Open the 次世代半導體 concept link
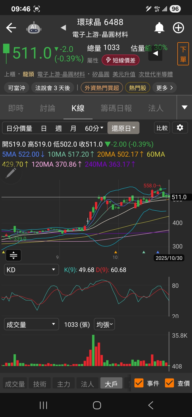This screenshot has width=192, height=417. coord(156,74)
